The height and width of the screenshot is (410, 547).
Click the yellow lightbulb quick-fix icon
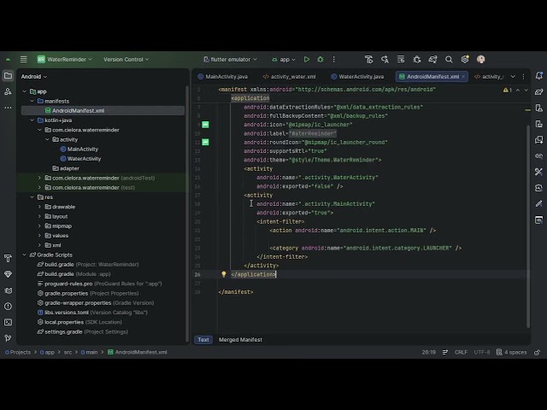pyautogui.click(x=224, y=274)
